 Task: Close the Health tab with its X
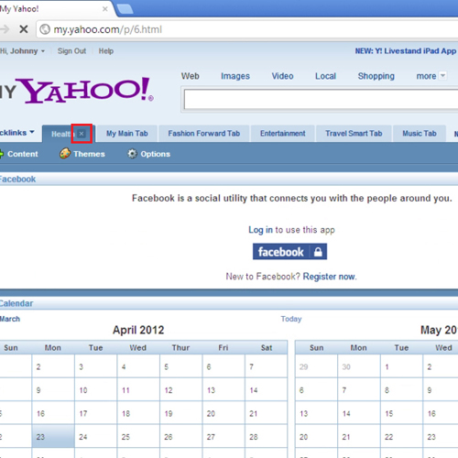coord(82,134)
